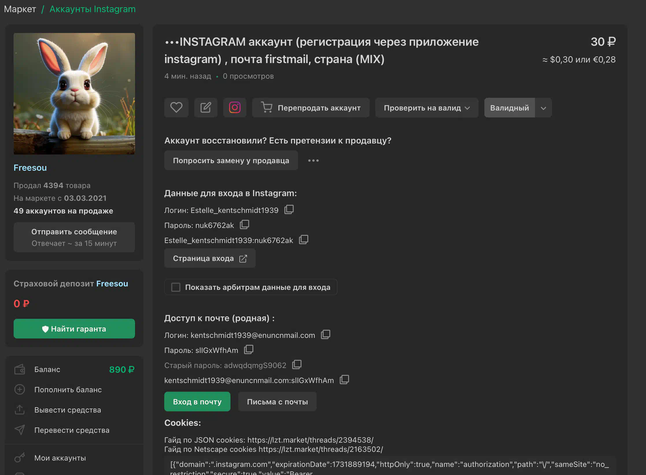
Task: Click the wallet icon beside Баланс
Action: click(x=20, y=369)
